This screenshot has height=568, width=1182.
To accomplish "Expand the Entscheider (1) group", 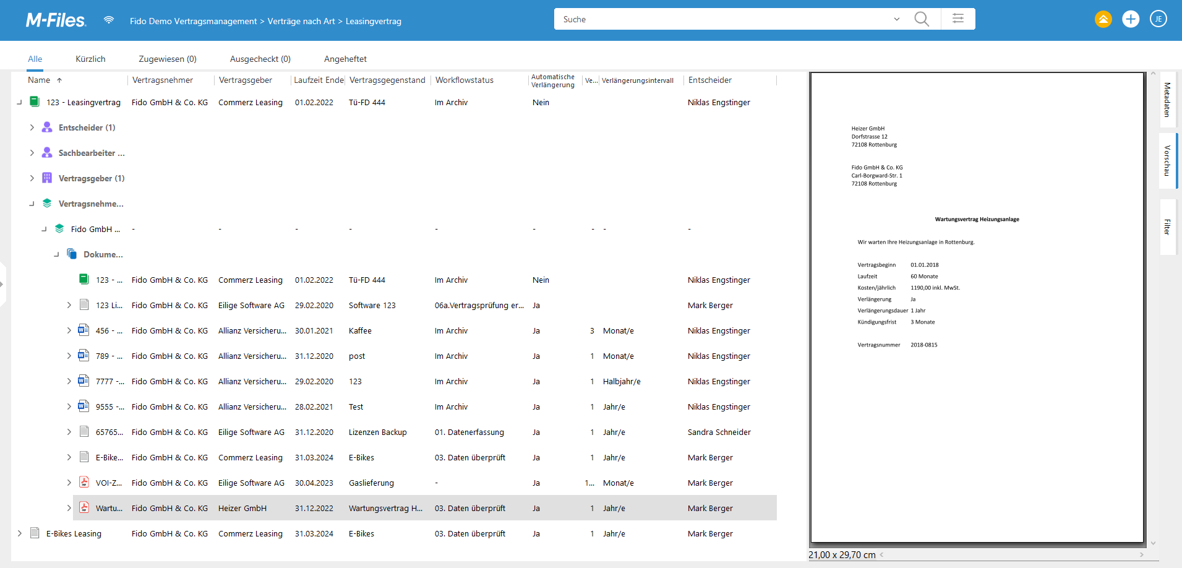I will tap(32, 127).
